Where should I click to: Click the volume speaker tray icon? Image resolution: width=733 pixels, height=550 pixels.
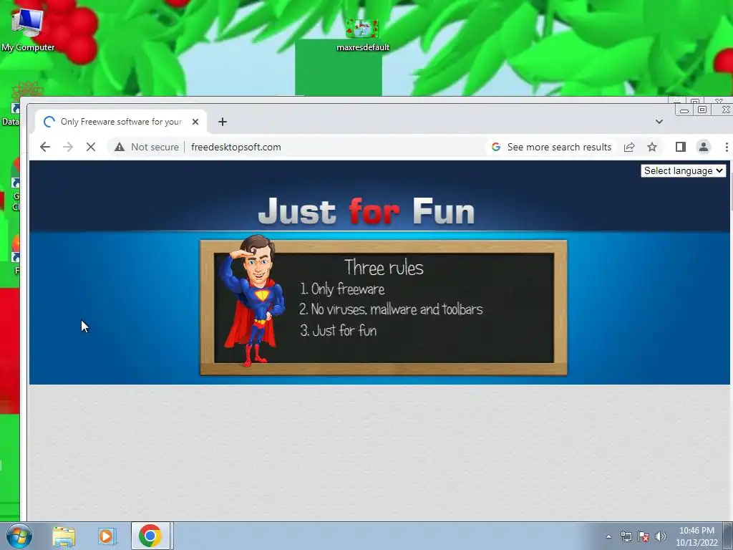pos(661,536)
